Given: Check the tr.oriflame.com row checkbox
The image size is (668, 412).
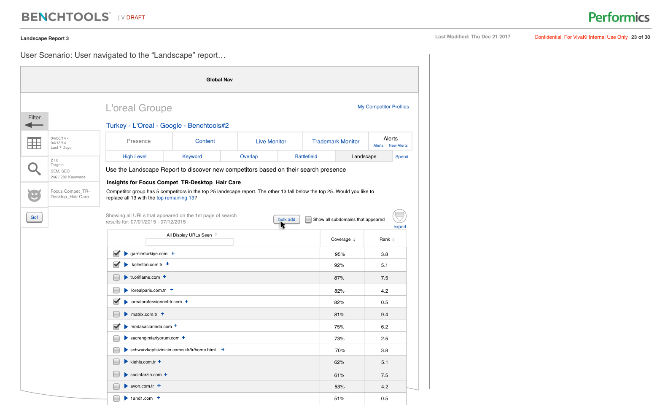Looking at the screenshot, I should pyautogui.click(x=116, y=277).
